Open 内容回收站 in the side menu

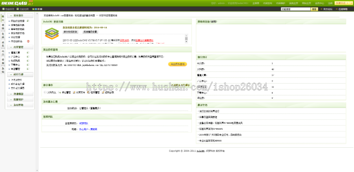click(x=17, y=42)
